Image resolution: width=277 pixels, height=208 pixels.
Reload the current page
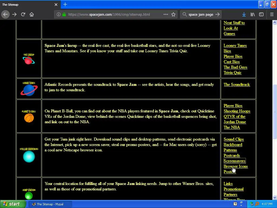(23, 15)
